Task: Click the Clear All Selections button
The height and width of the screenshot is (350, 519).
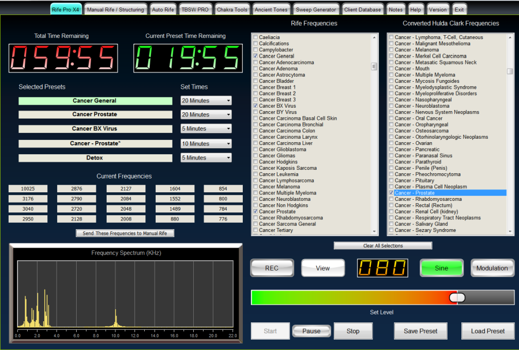Action: 383,246
